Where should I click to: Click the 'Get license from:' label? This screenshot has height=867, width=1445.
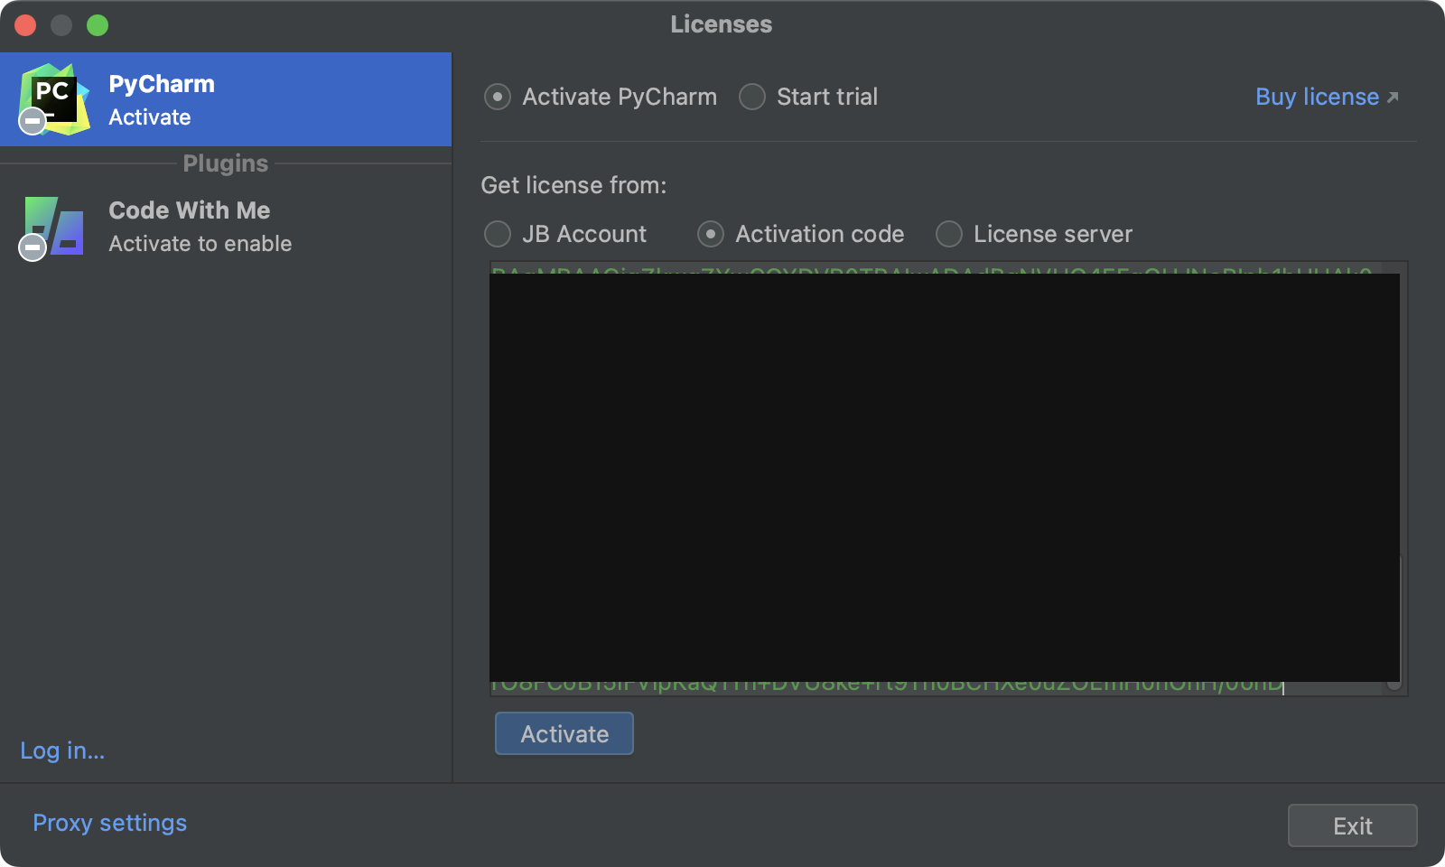point(573,185)
